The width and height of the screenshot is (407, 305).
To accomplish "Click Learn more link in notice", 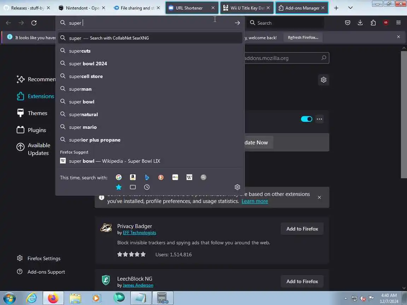I will click(x=255, y=201).
